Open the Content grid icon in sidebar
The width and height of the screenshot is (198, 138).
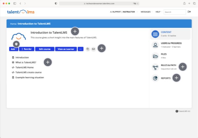coord(155,34)
